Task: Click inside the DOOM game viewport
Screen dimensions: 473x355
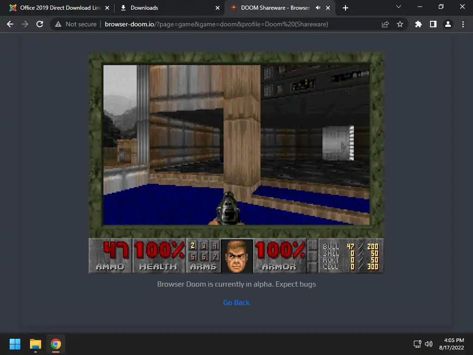Action: [236, 145]
